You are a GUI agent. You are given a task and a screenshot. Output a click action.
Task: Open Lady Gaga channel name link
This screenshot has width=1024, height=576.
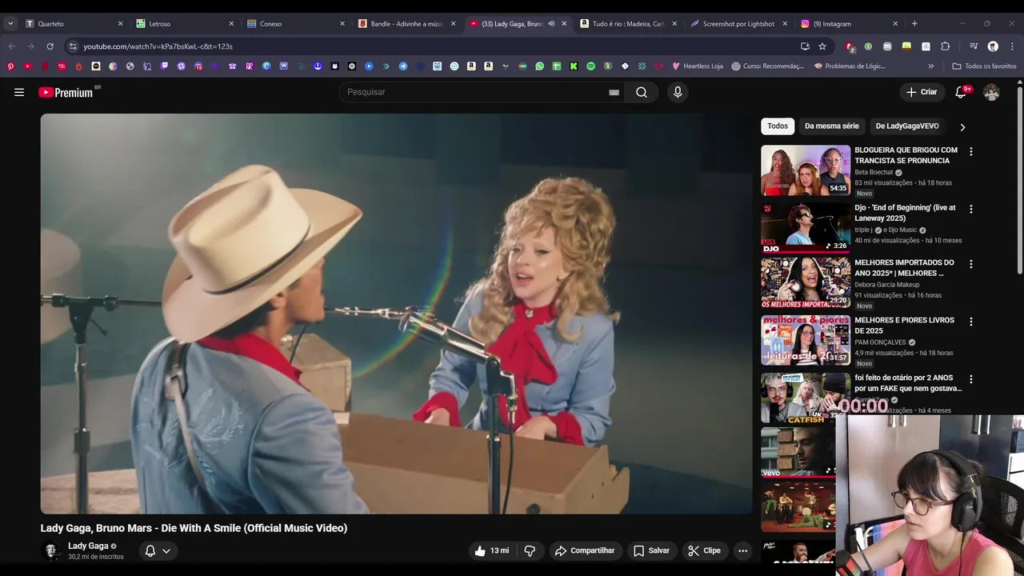[x=88, y=546]
